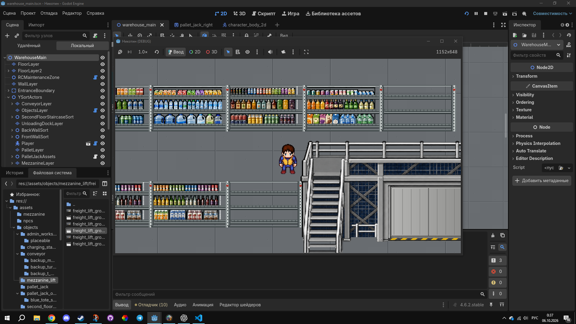Switch FileSystem file view to thumbnails

tap(105, 193)
